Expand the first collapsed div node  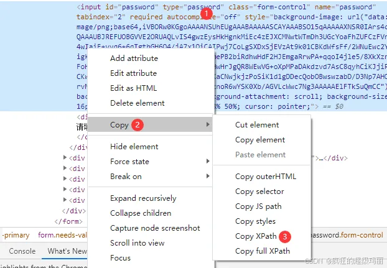[x=65, y=157]
